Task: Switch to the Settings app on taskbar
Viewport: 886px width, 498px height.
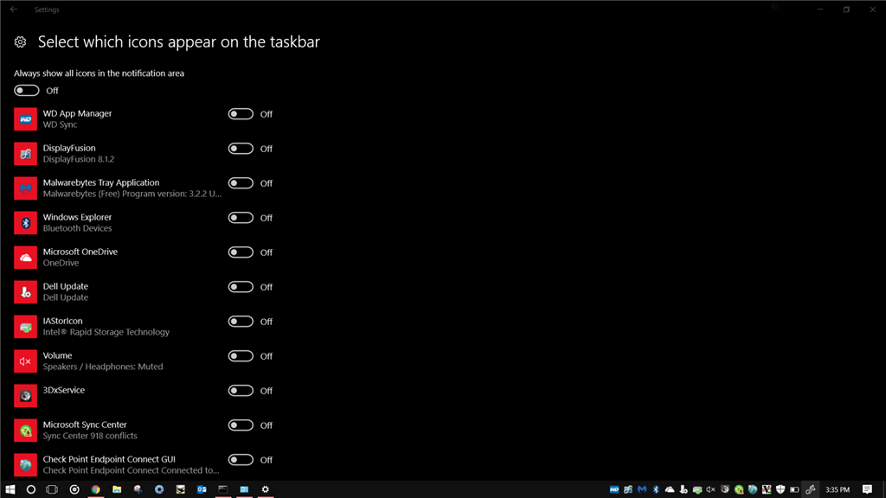Action: click(265, 489)
